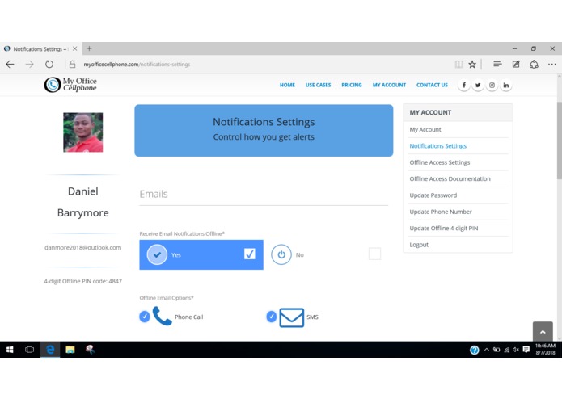Click the browser forward arrow
This screenshot has height=399, width=562.
[30, 65]
